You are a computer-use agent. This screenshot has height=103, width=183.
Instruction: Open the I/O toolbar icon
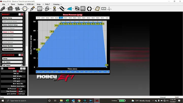tap(40, 9)
